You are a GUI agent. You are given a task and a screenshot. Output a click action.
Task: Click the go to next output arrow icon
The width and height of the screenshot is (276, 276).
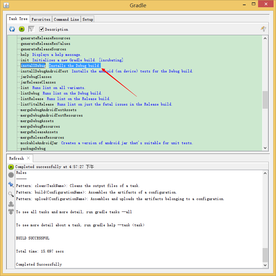point(11,212)
